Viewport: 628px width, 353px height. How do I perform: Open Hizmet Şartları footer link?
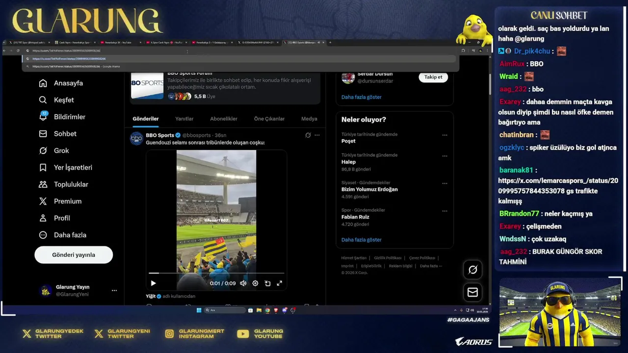coord(354,258)
